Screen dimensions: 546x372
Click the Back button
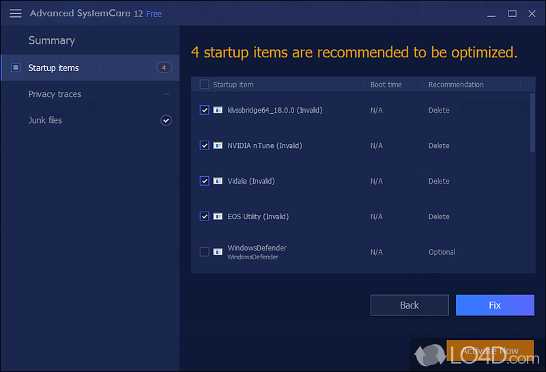409,306
